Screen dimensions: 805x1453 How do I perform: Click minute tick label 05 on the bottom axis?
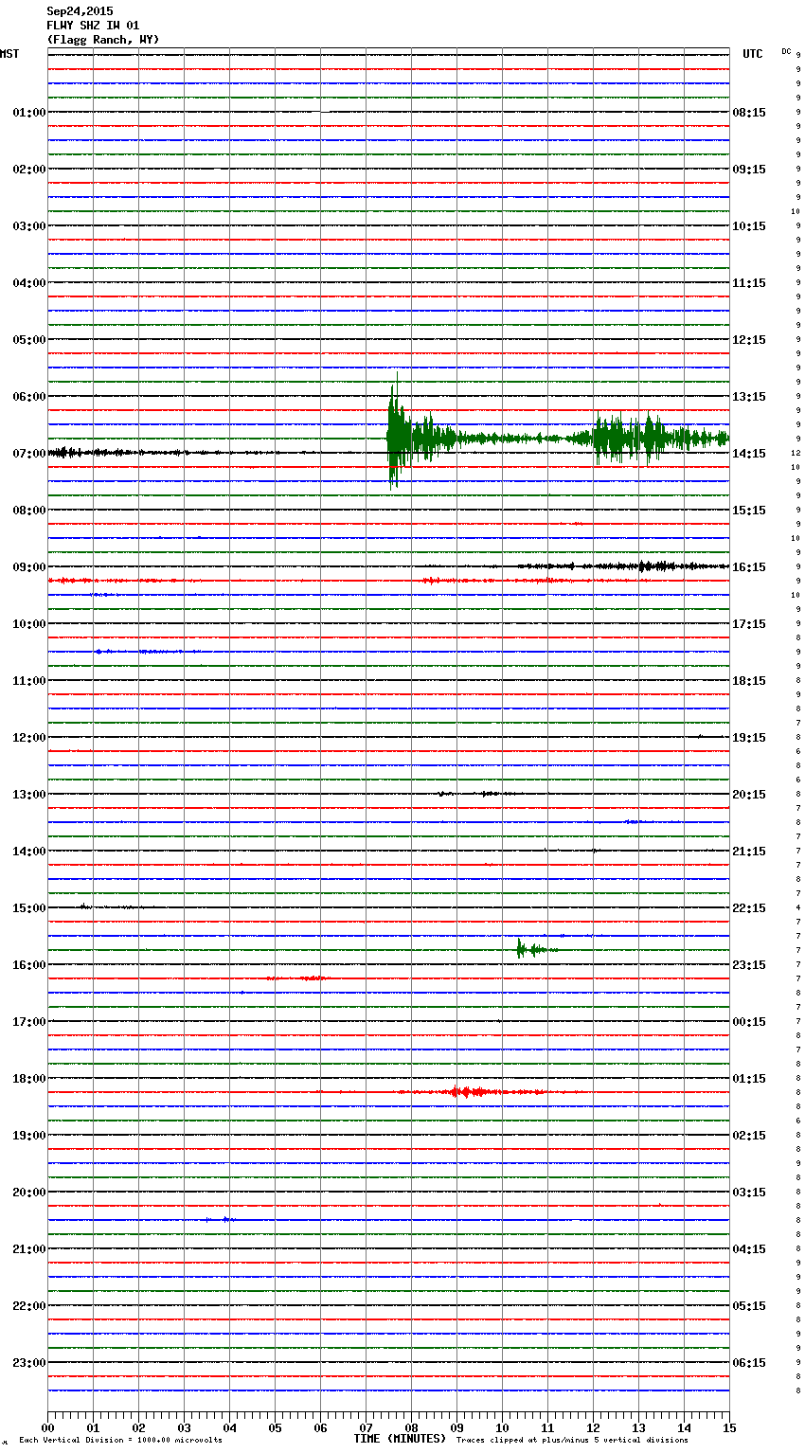[275, 1427]
